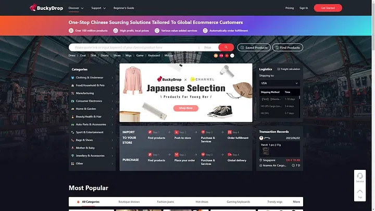This screenshot has width=375, height=211.
Task: Open the Pricing link
Action: (290, 8)
